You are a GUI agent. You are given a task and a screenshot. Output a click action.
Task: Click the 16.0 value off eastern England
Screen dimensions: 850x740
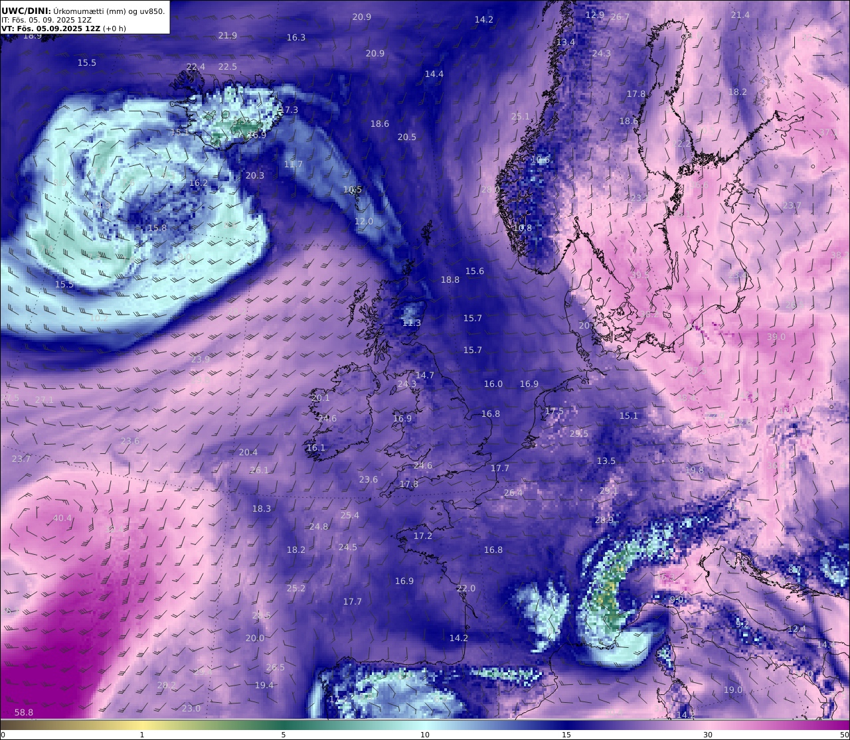493,384
